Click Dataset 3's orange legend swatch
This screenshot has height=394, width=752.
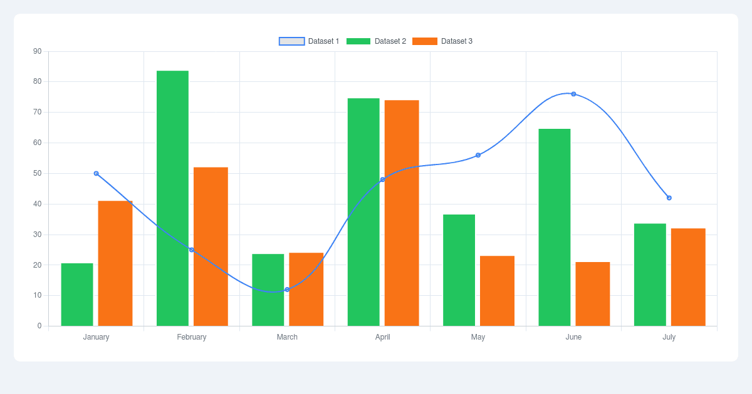tap(424, 41)
